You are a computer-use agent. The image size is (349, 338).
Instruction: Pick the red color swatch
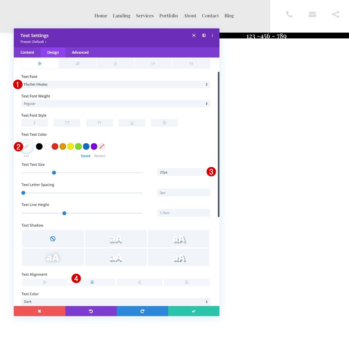55,146
